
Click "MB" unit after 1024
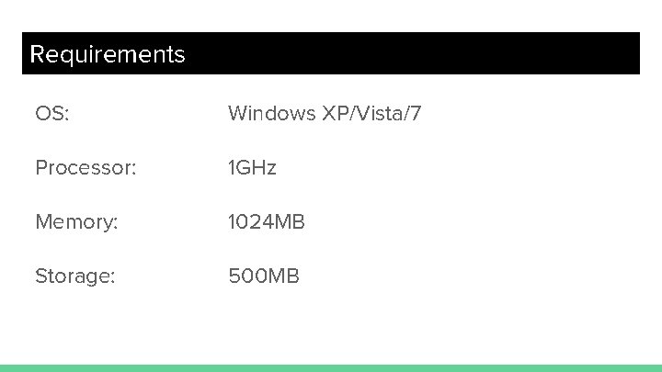click(x=291, y=222)
